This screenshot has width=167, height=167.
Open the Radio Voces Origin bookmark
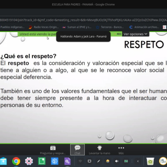(x=44, y=27)
